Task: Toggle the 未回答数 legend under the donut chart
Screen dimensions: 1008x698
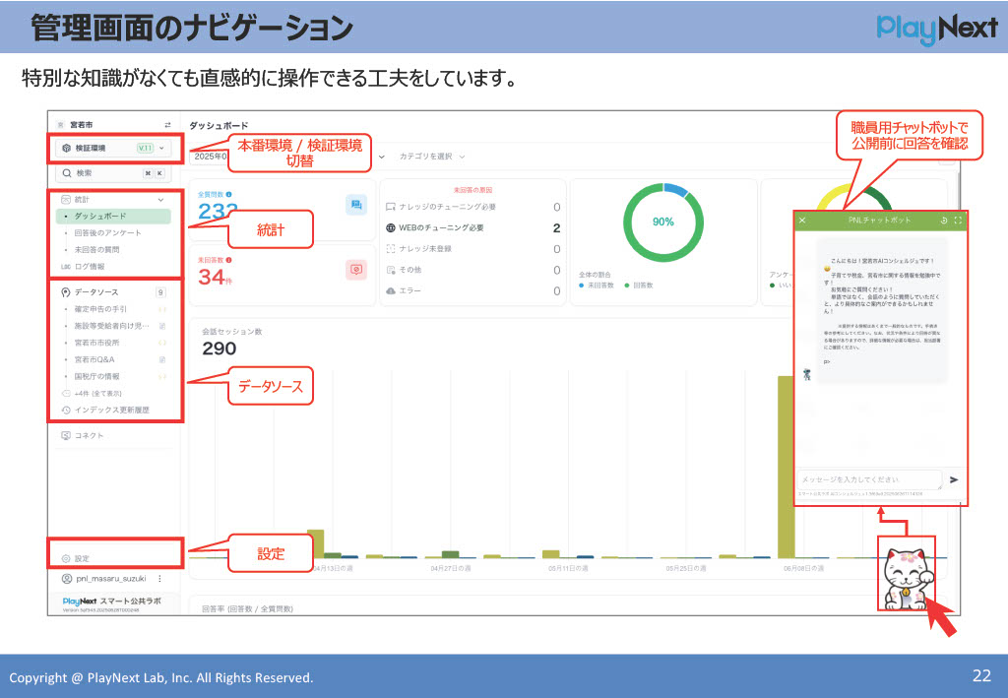Action: [597, 286]
